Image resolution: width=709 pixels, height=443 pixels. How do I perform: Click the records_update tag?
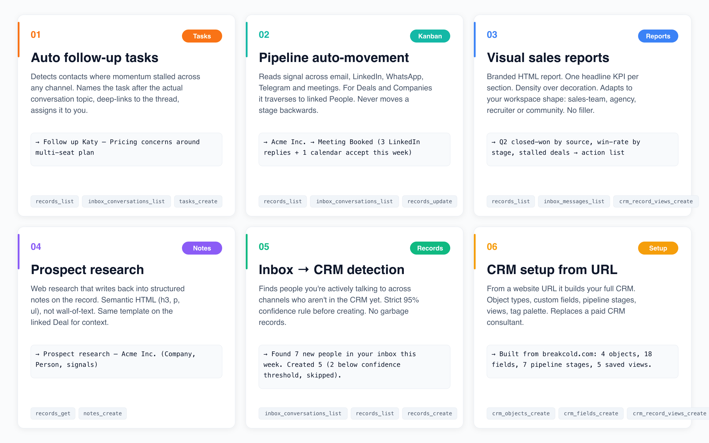coord(430,201)
